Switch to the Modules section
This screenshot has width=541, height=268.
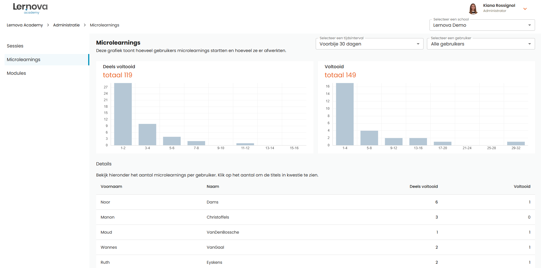point(16,73)
